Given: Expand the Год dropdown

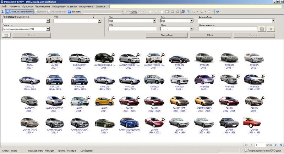Looking at the screenshot, I should [x=192, y=21].
